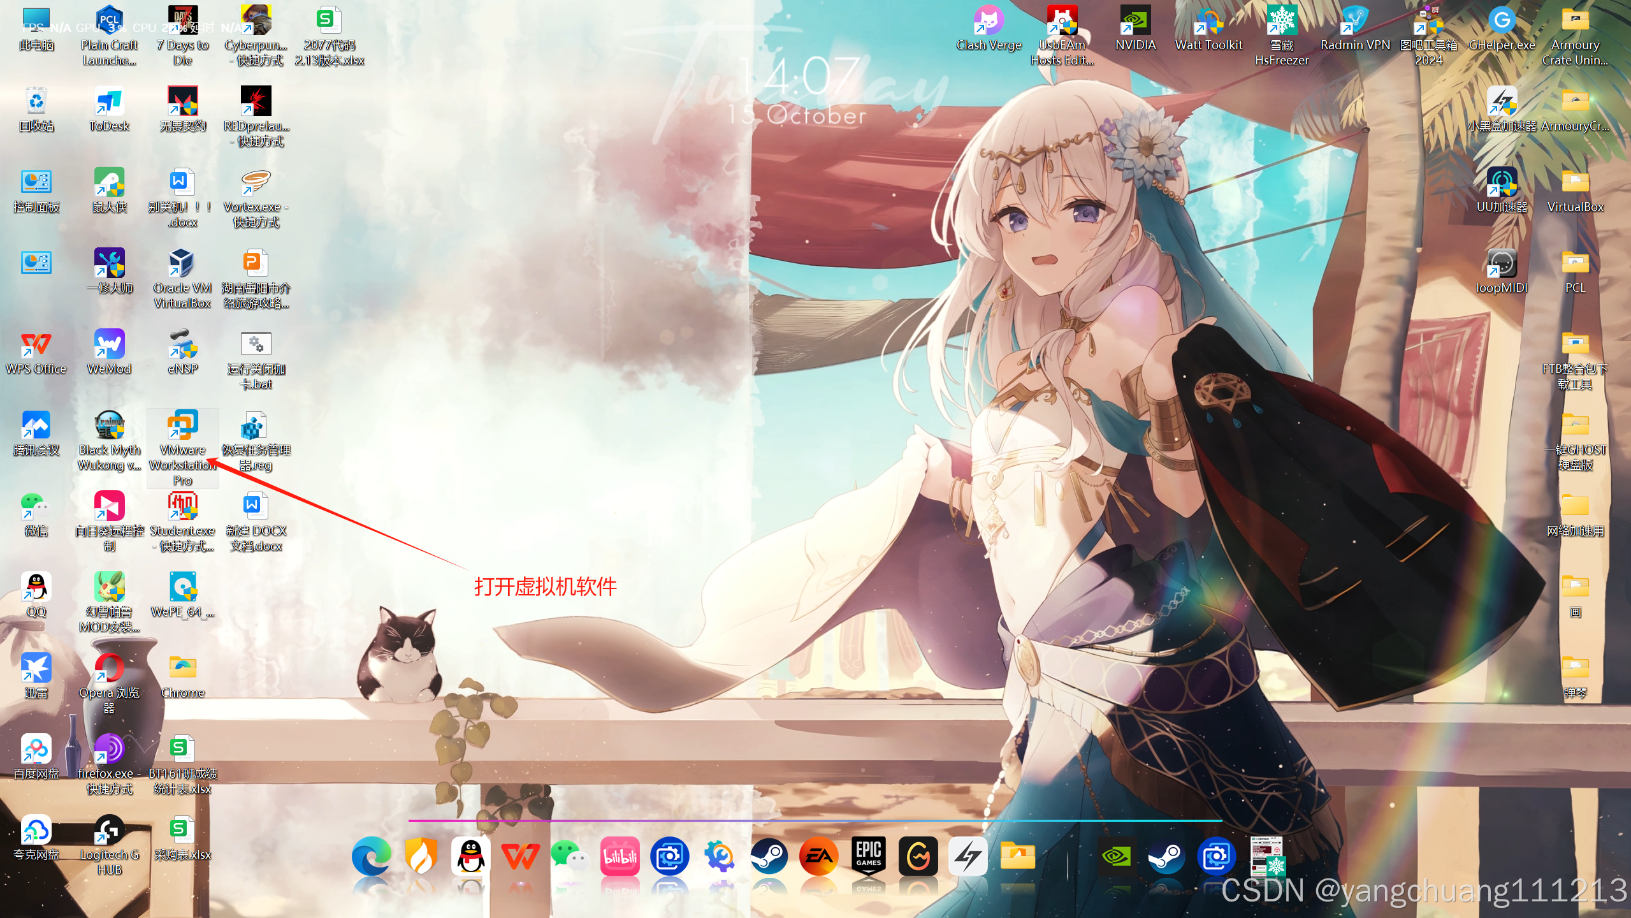Screen dimensions: 1631x918
Task: Open the WePE_64 desktop icon
Action: tap(183, 595)
